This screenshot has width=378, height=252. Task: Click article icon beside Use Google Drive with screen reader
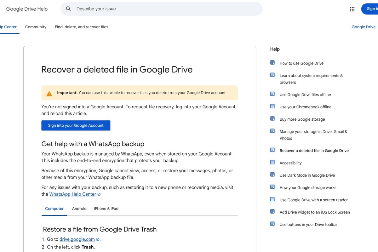[272, 199]
